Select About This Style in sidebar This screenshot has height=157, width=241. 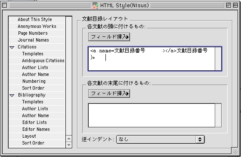point(37,19)
